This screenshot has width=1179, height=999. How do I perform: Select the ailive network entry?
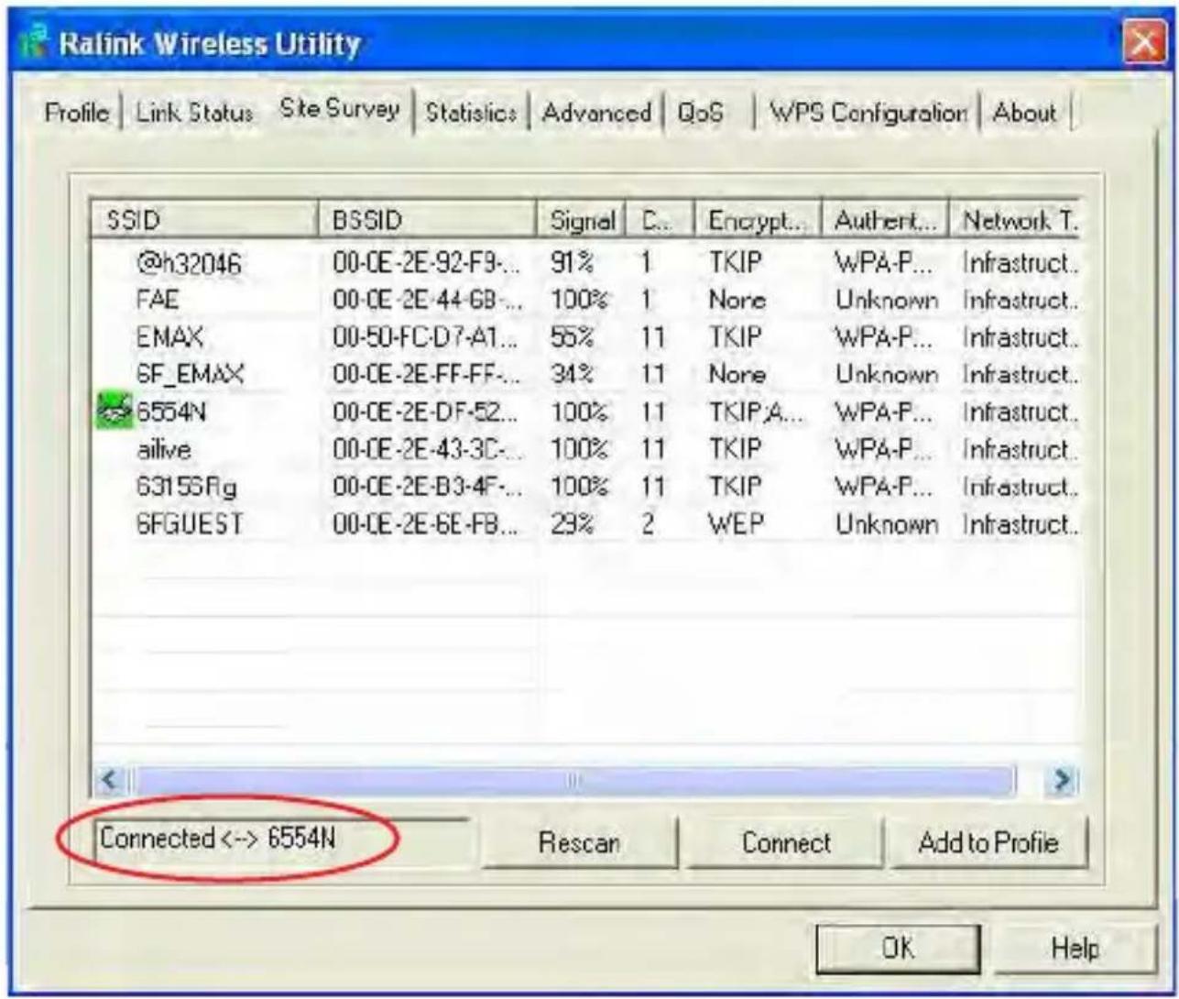tap(584, 449)
